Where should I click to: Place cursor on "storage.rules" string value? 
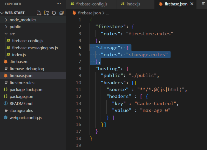click(x=147, y=54)
